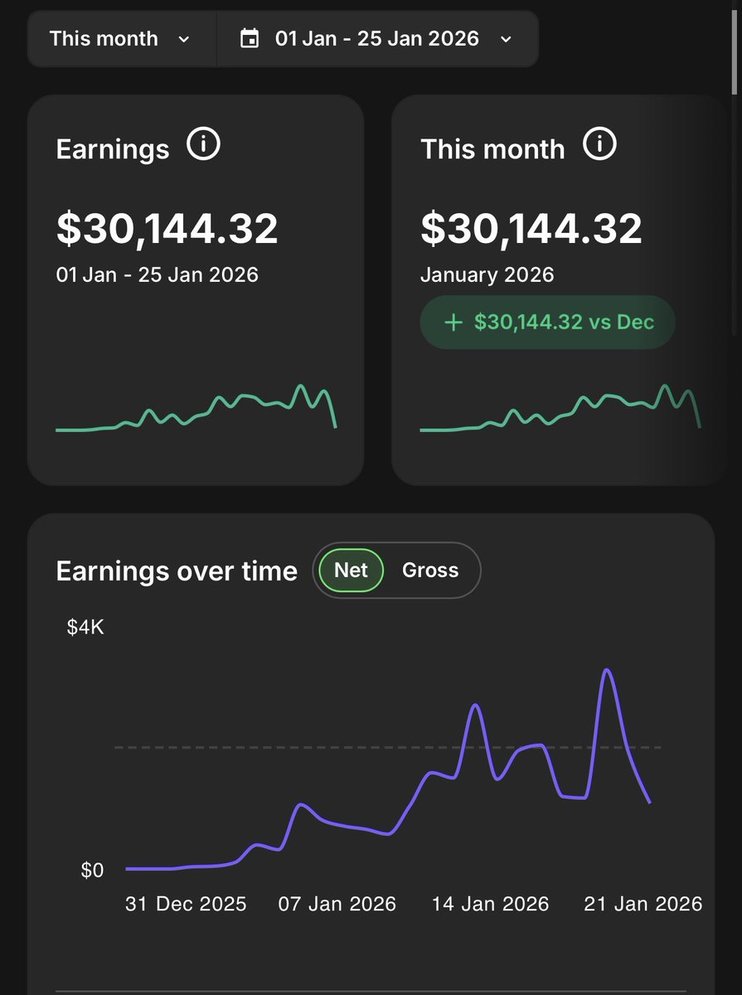
Task: Click the "Earnings over time" heading
Action: click(177, 571)
